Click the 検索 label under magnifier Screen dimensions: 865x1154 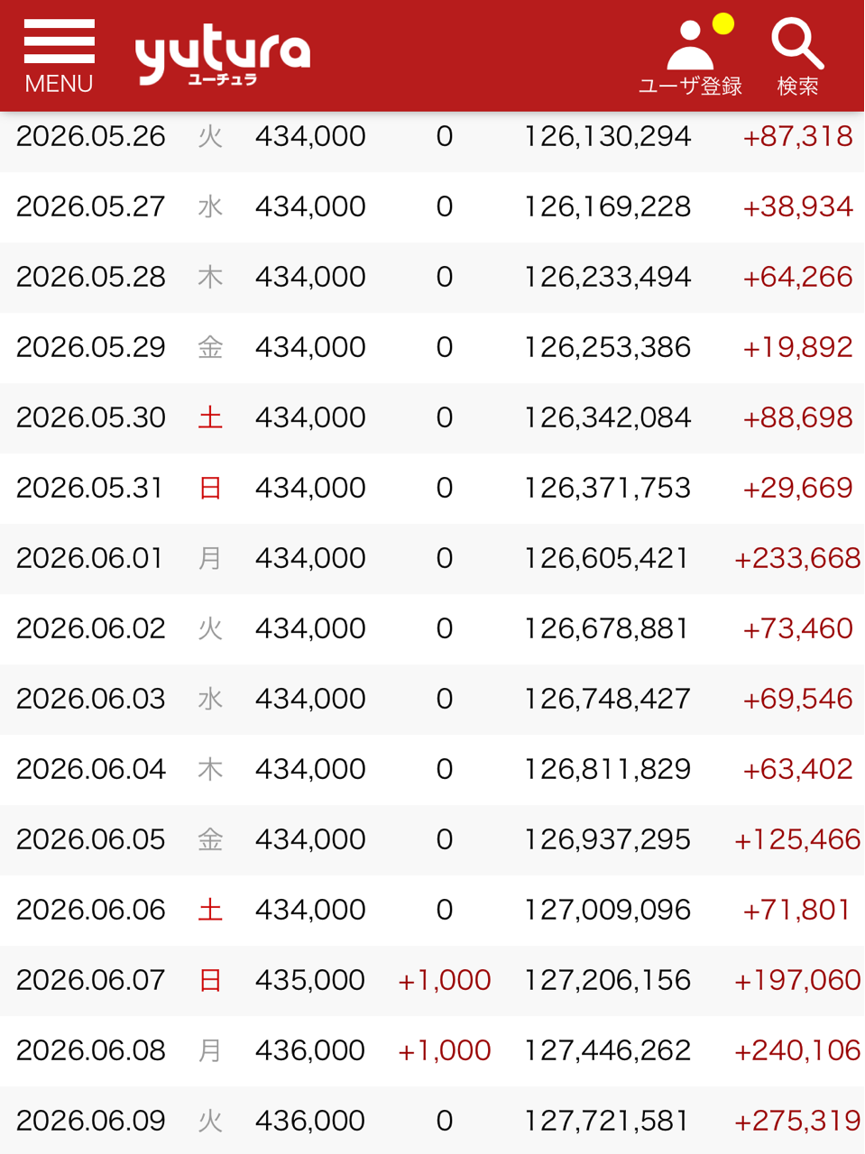(x=798, y=86)
